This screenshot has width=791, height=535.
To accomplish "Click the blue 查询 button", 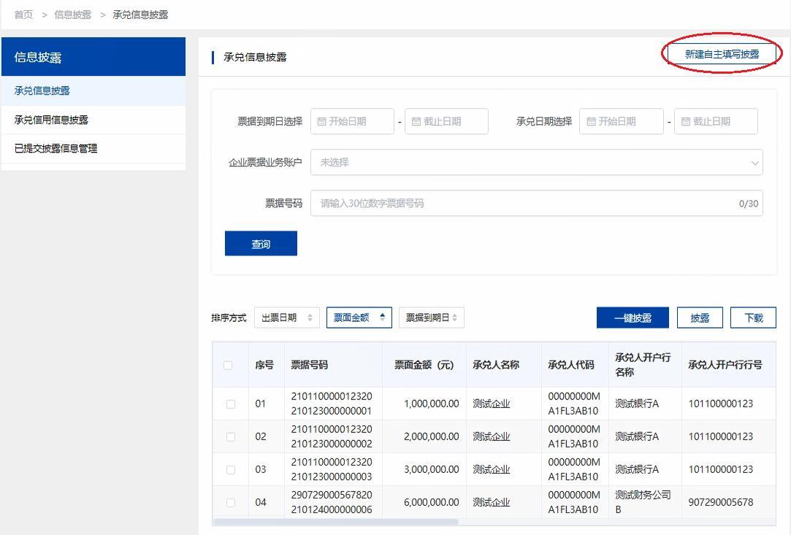I will (x=261, y=243).
